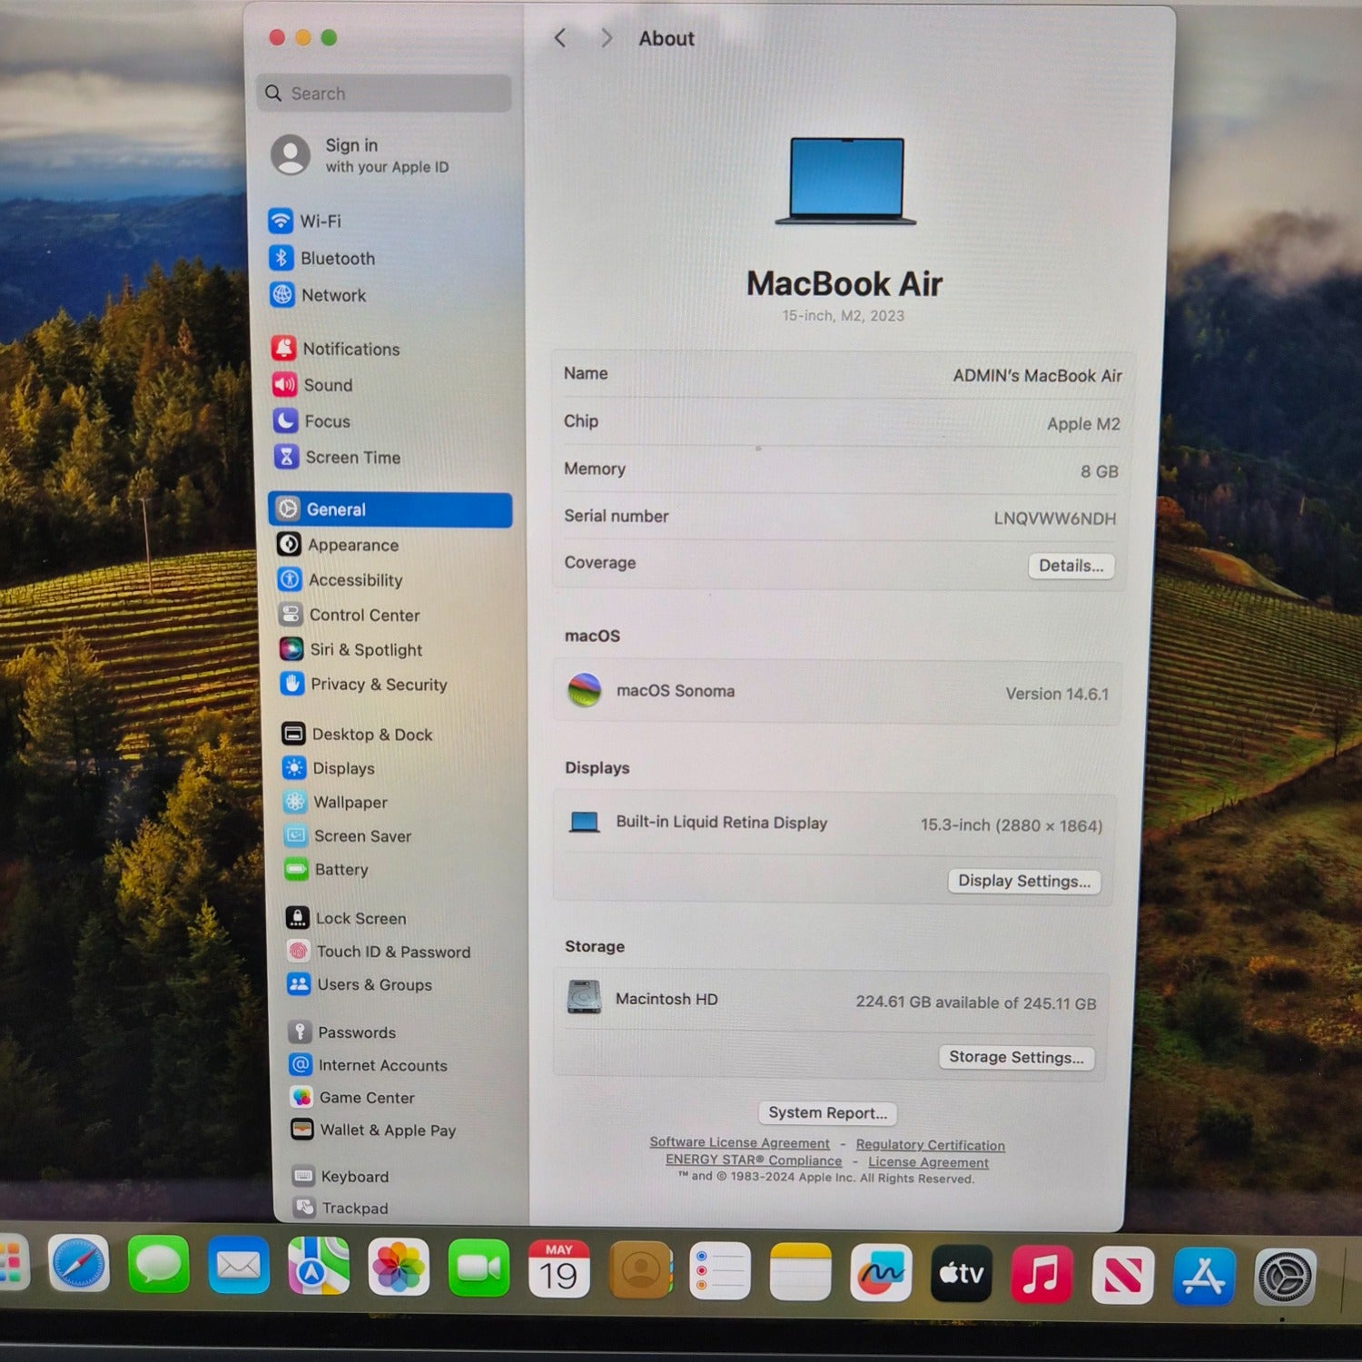The image size is (1362, 1362).
Task: Open Keyboard settings
Action: click(340, 1177)
